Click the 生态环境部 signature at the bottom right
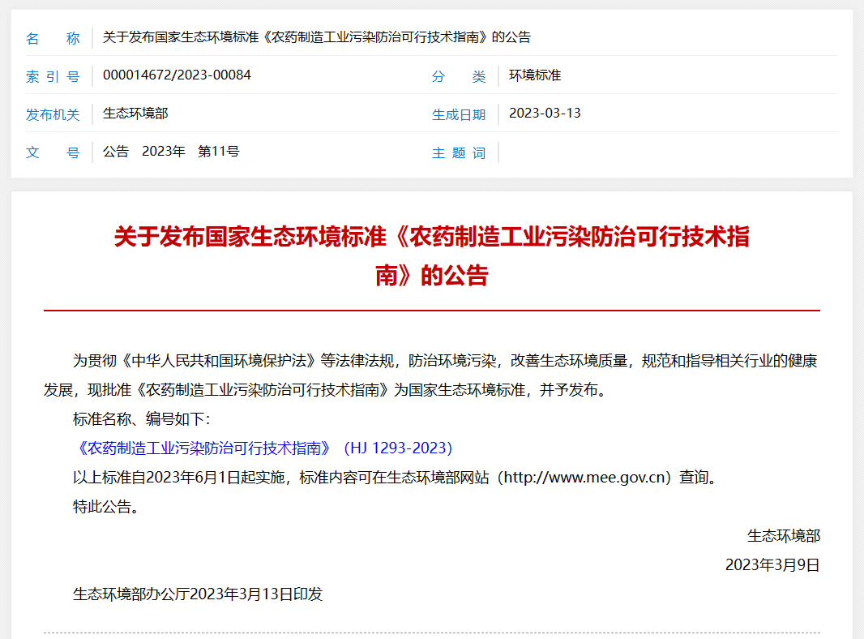Image resolution: width=864 pixels, height=639 pixels. coord(784,535)
